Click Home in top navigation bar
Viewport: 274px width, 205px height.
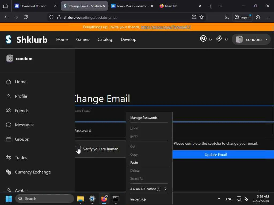pyautogui.click(x=62, y=40)
